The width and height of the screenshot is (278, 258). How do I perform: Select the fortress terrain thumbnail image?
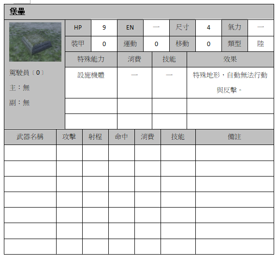(35, 42)
